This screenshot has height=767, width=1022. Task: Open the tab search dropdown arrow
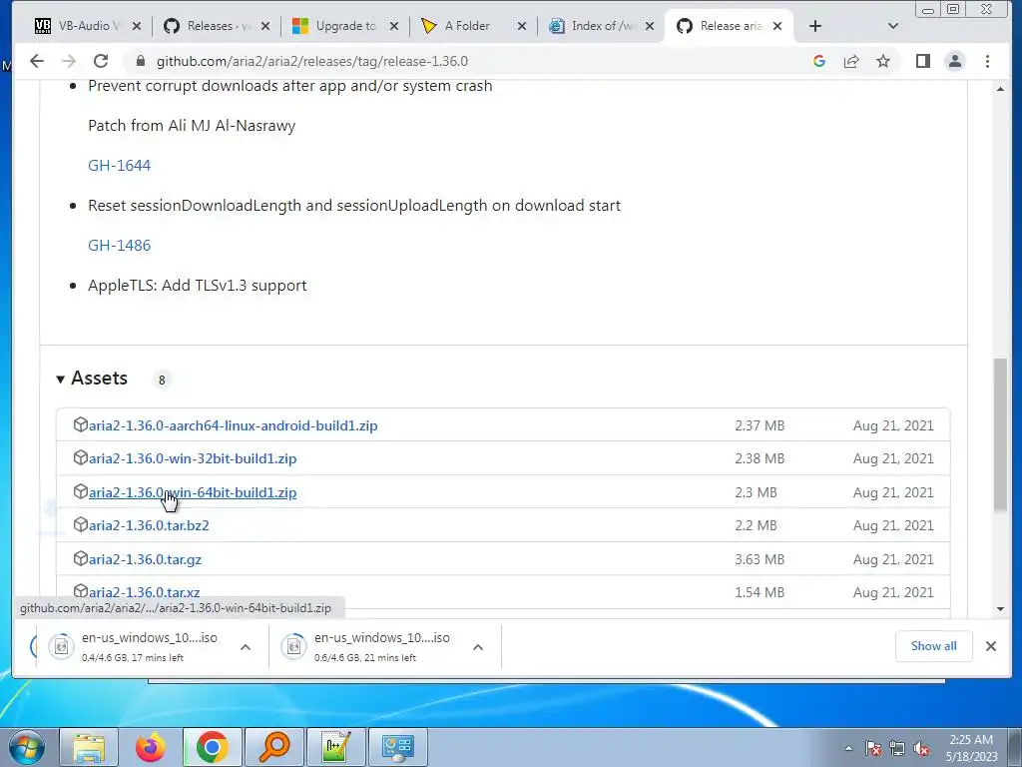point(893,26)
